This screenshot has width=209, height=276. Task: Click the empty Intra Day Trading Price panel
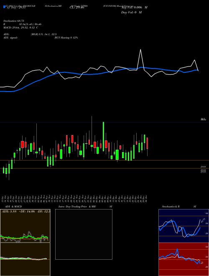(x=84, y=234)
